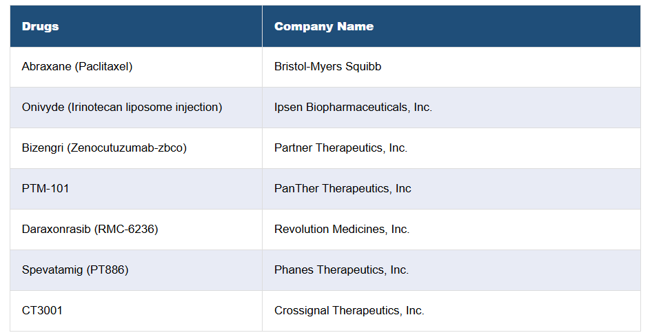This screenshot has width=650, height=335.
Task: Click Crossignal Therapeutics, Inc. cell
Action: (x=349, y=311)
